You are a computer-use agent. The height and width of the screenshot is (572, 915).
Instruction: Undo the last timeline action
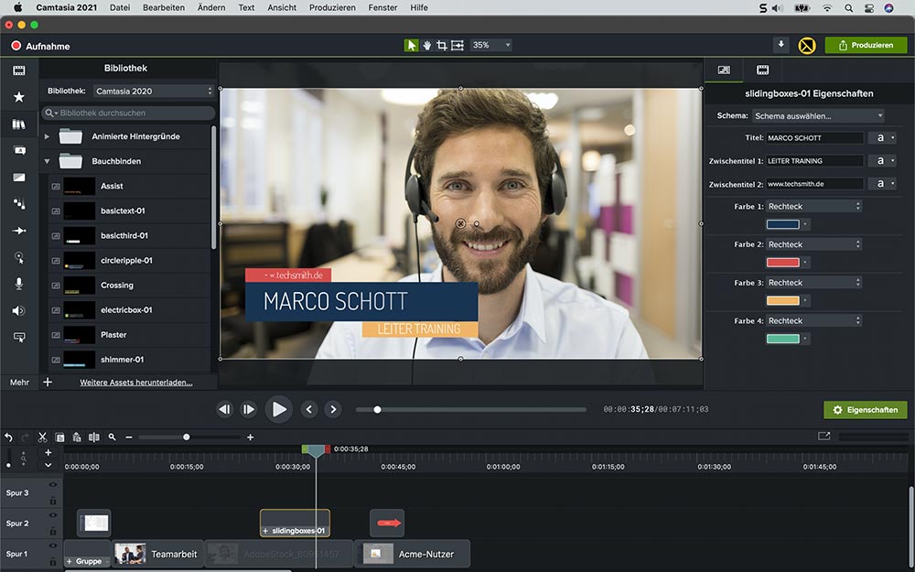[x=9, y=437]
